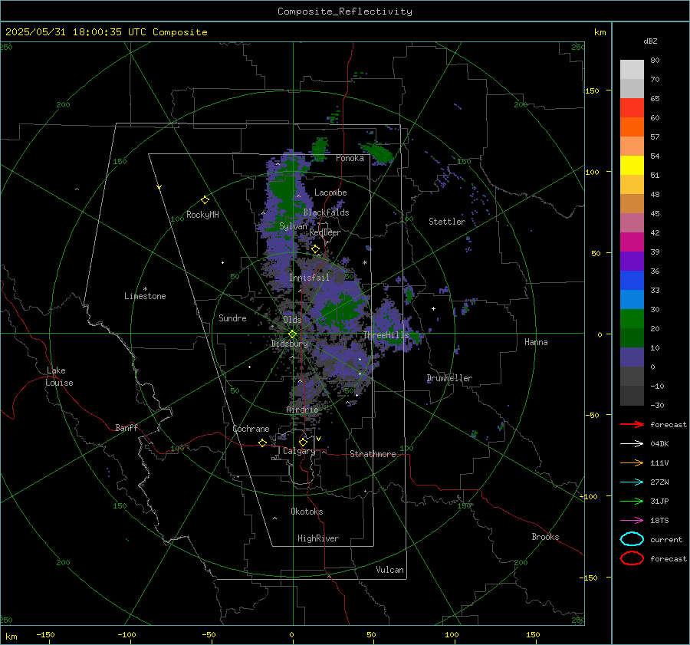Select the red 60–65 dBZ swatch

tap(632, 107)
